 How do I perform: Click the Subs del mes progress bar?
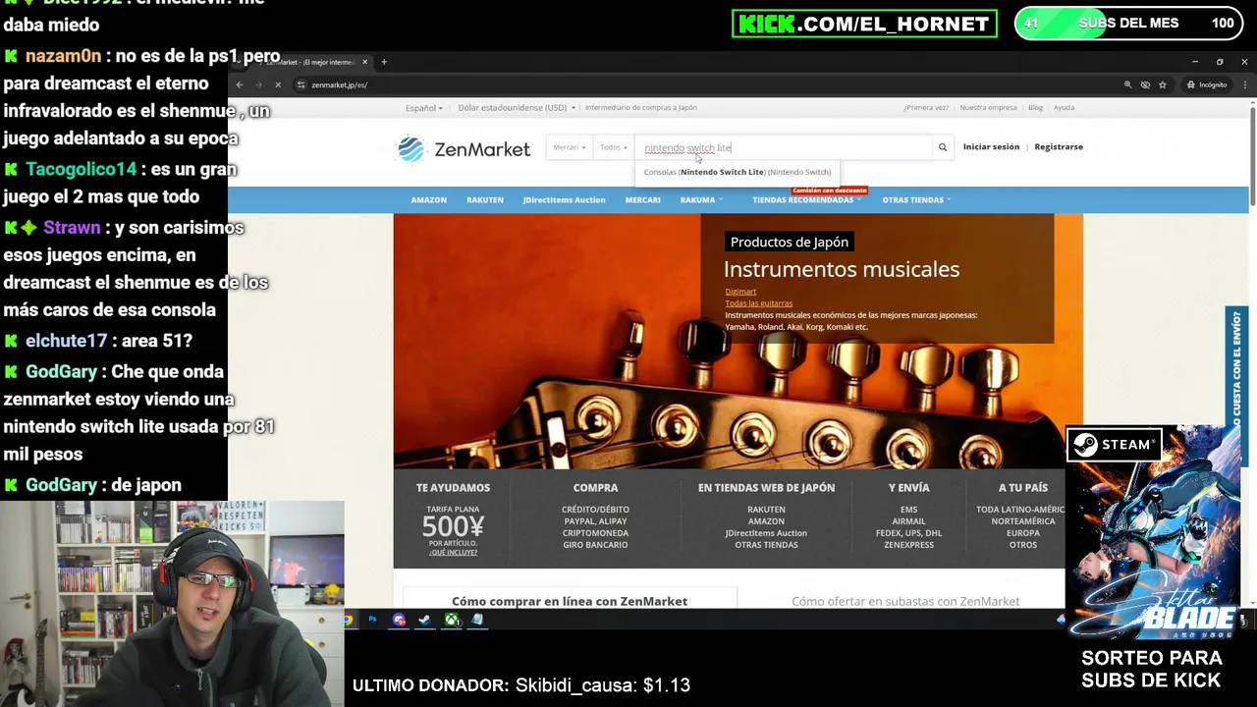(x=1128, y=24)
